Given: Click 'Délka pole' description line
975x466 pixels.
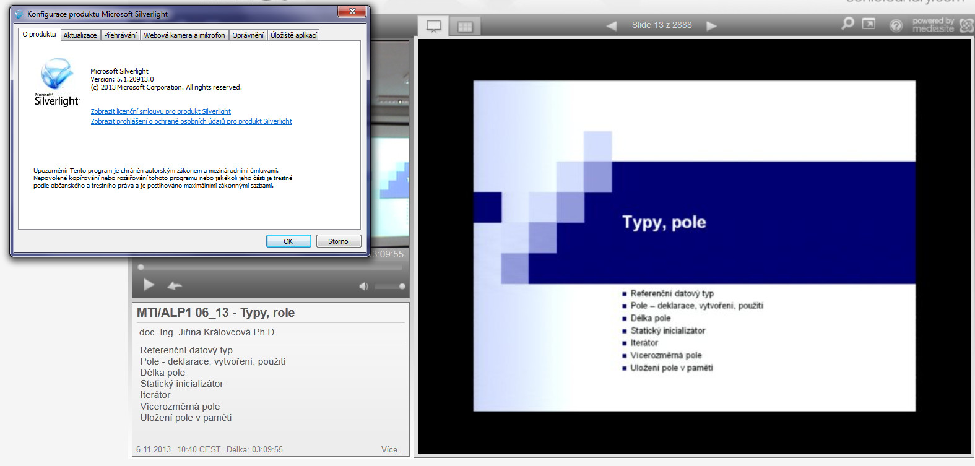Looking at the screenshot, I should click(162, 373).
